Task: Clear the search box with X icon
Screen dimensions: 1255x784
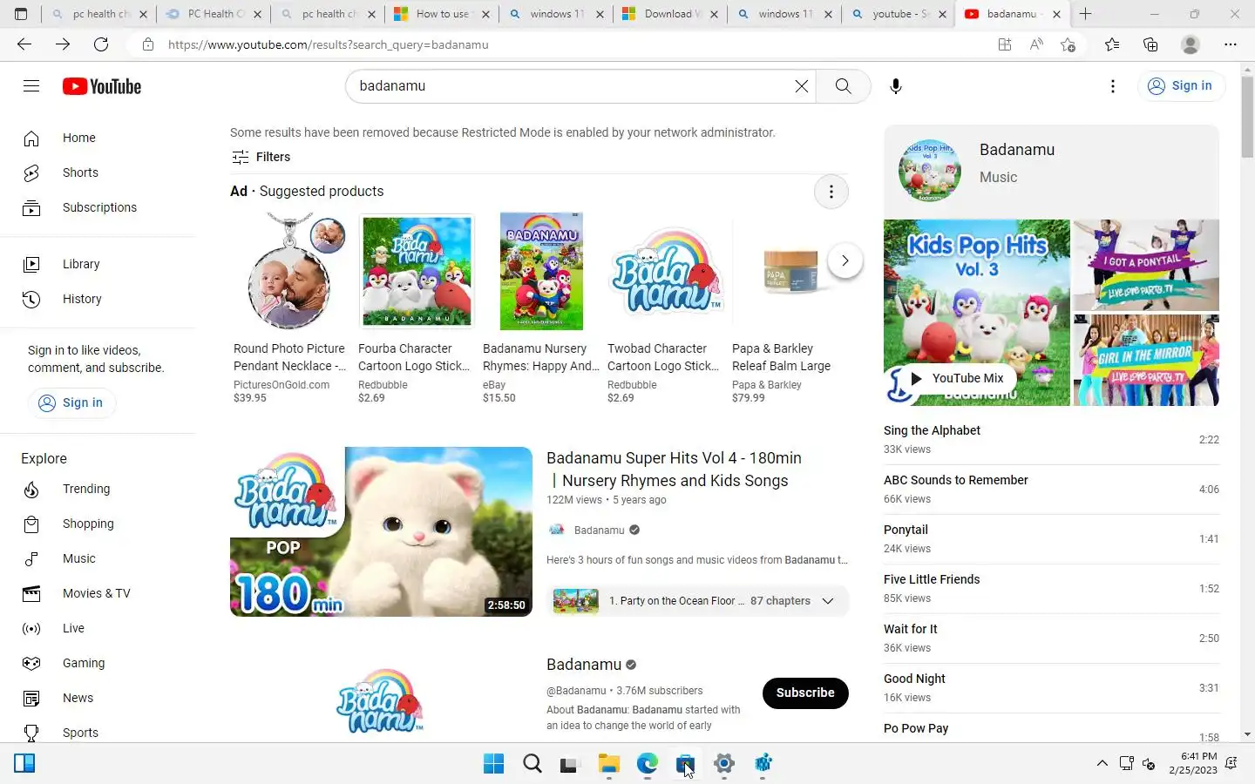Action: (x=801, y=85)
